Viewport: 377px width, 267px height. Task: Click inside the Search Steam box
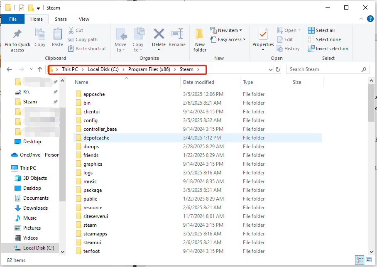point(324,69)
